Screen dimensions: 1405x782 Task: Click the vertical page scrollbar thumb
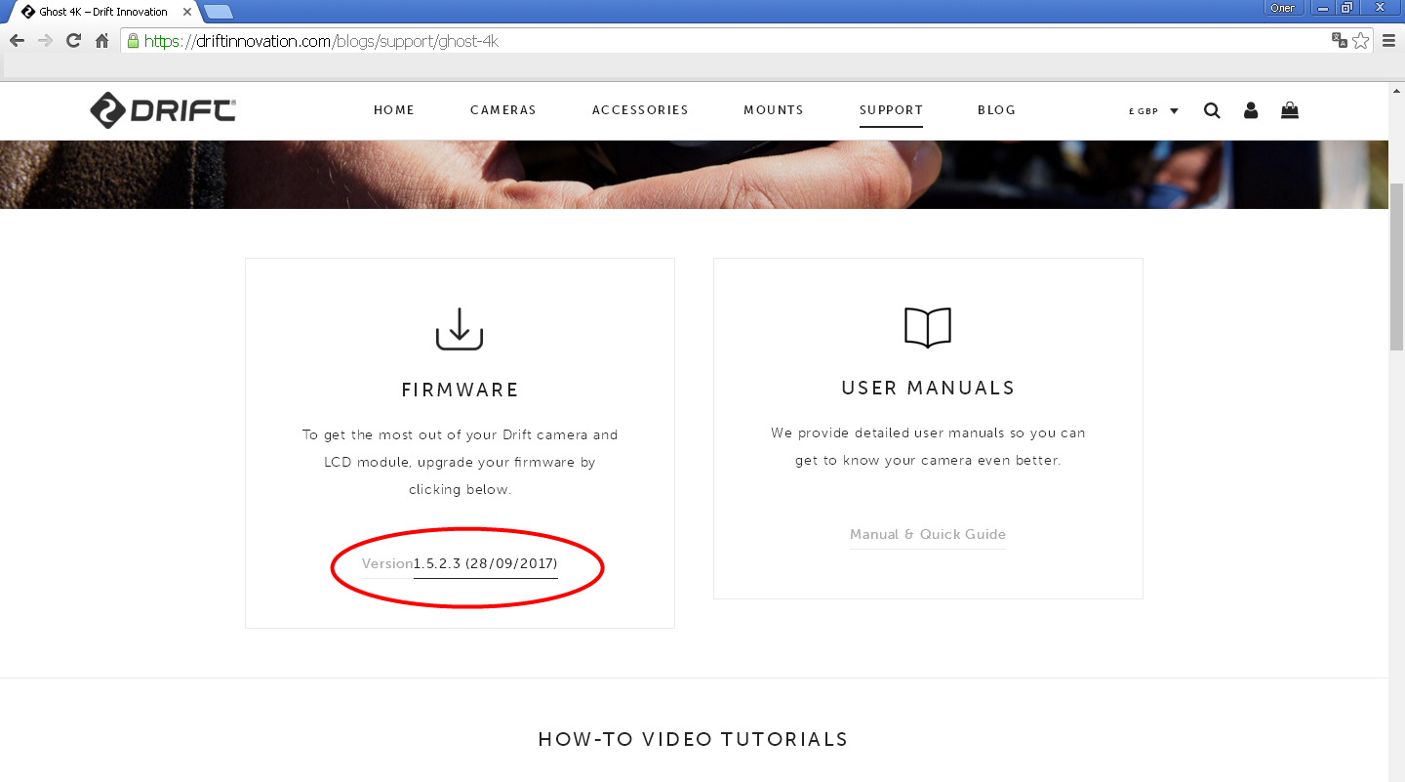(1396, 266)
